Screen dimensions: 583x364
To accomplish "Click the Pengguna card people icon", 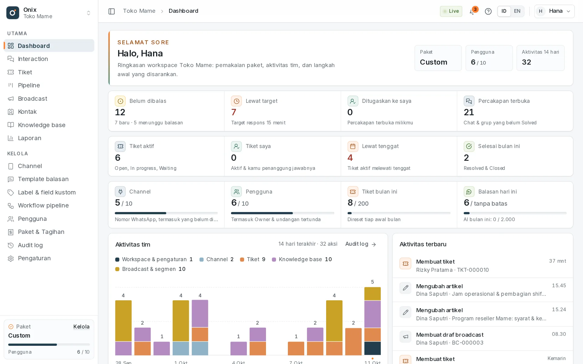I will tap(237, 192).
